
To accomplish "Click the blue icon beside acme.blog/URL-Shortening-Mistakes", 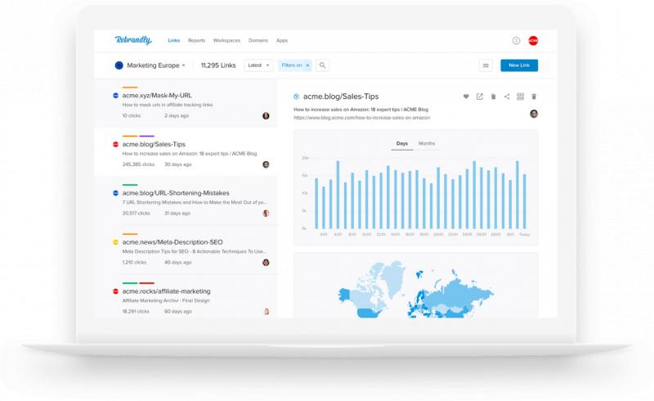I will (115, 193).
